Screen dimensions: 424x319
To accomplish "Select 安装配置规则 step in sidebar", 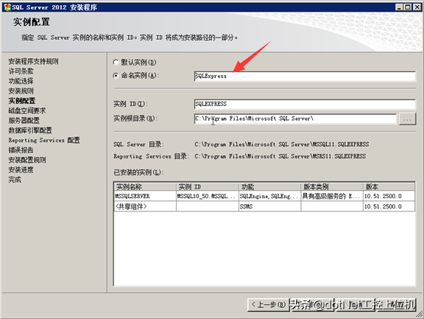I will tap(27, 160).
